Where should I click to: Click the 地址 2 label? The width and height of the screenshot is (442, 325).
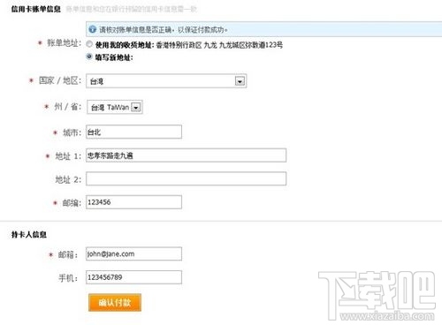pos(68,179)
